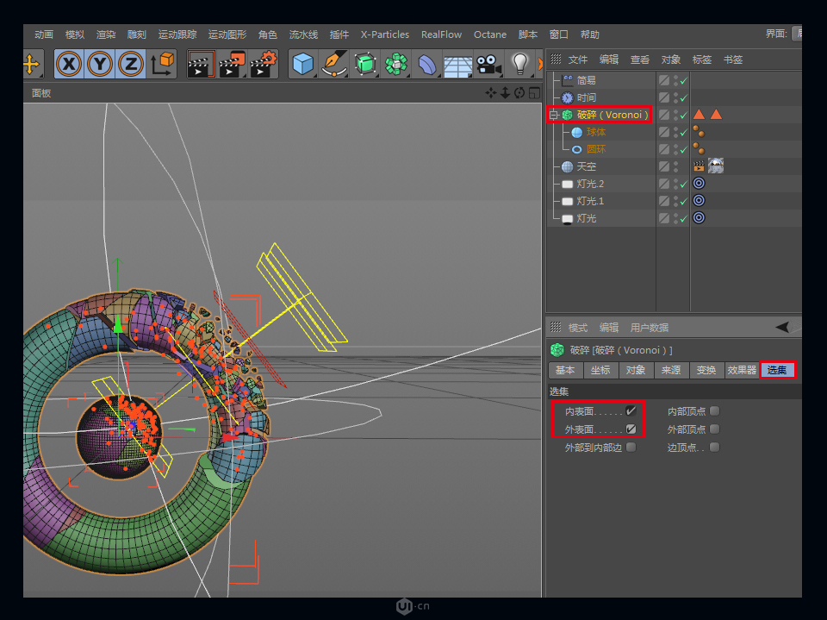Viewport: 827px width, 620px height.
Task: Select the Cube primitive icon
Action: coord(303,64)
